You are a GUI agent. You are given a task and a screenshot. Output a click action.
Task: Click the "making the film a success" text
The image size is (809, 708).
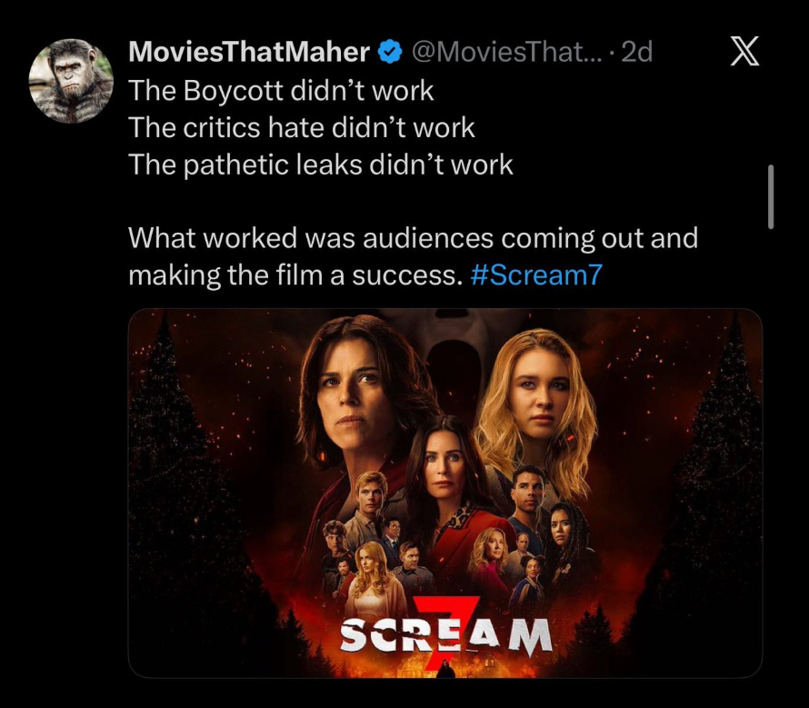291,274
